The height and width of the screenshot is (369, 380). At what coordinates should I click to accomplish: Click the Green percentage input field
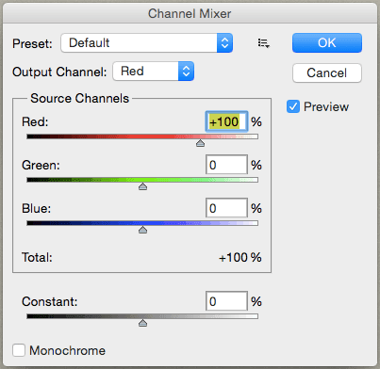tap(226, 165)
